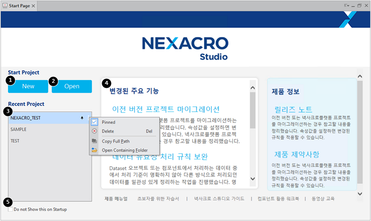Click the Open project button
This screenshot has height=221, width=371.
pyautogui.click(x=72, y=86)
